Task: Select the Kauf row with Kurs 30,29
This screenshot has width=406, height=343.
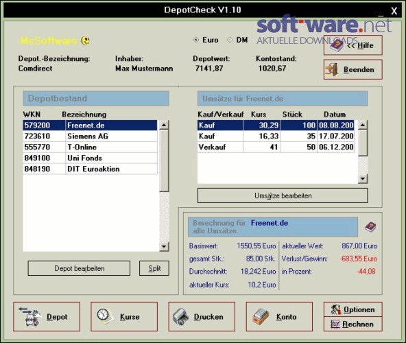Action: point(276,126)
